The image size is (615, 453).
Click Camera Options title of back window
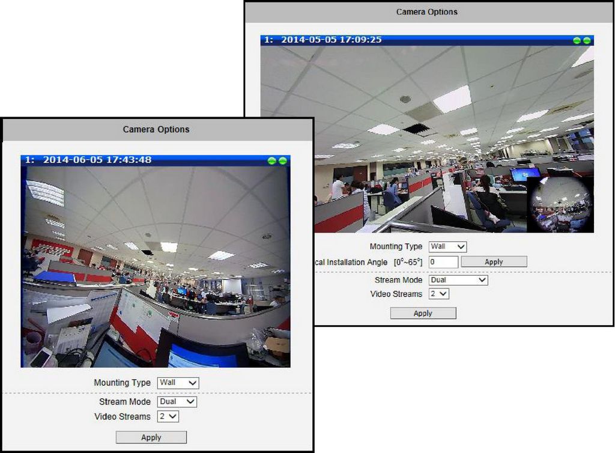(427, 12)
